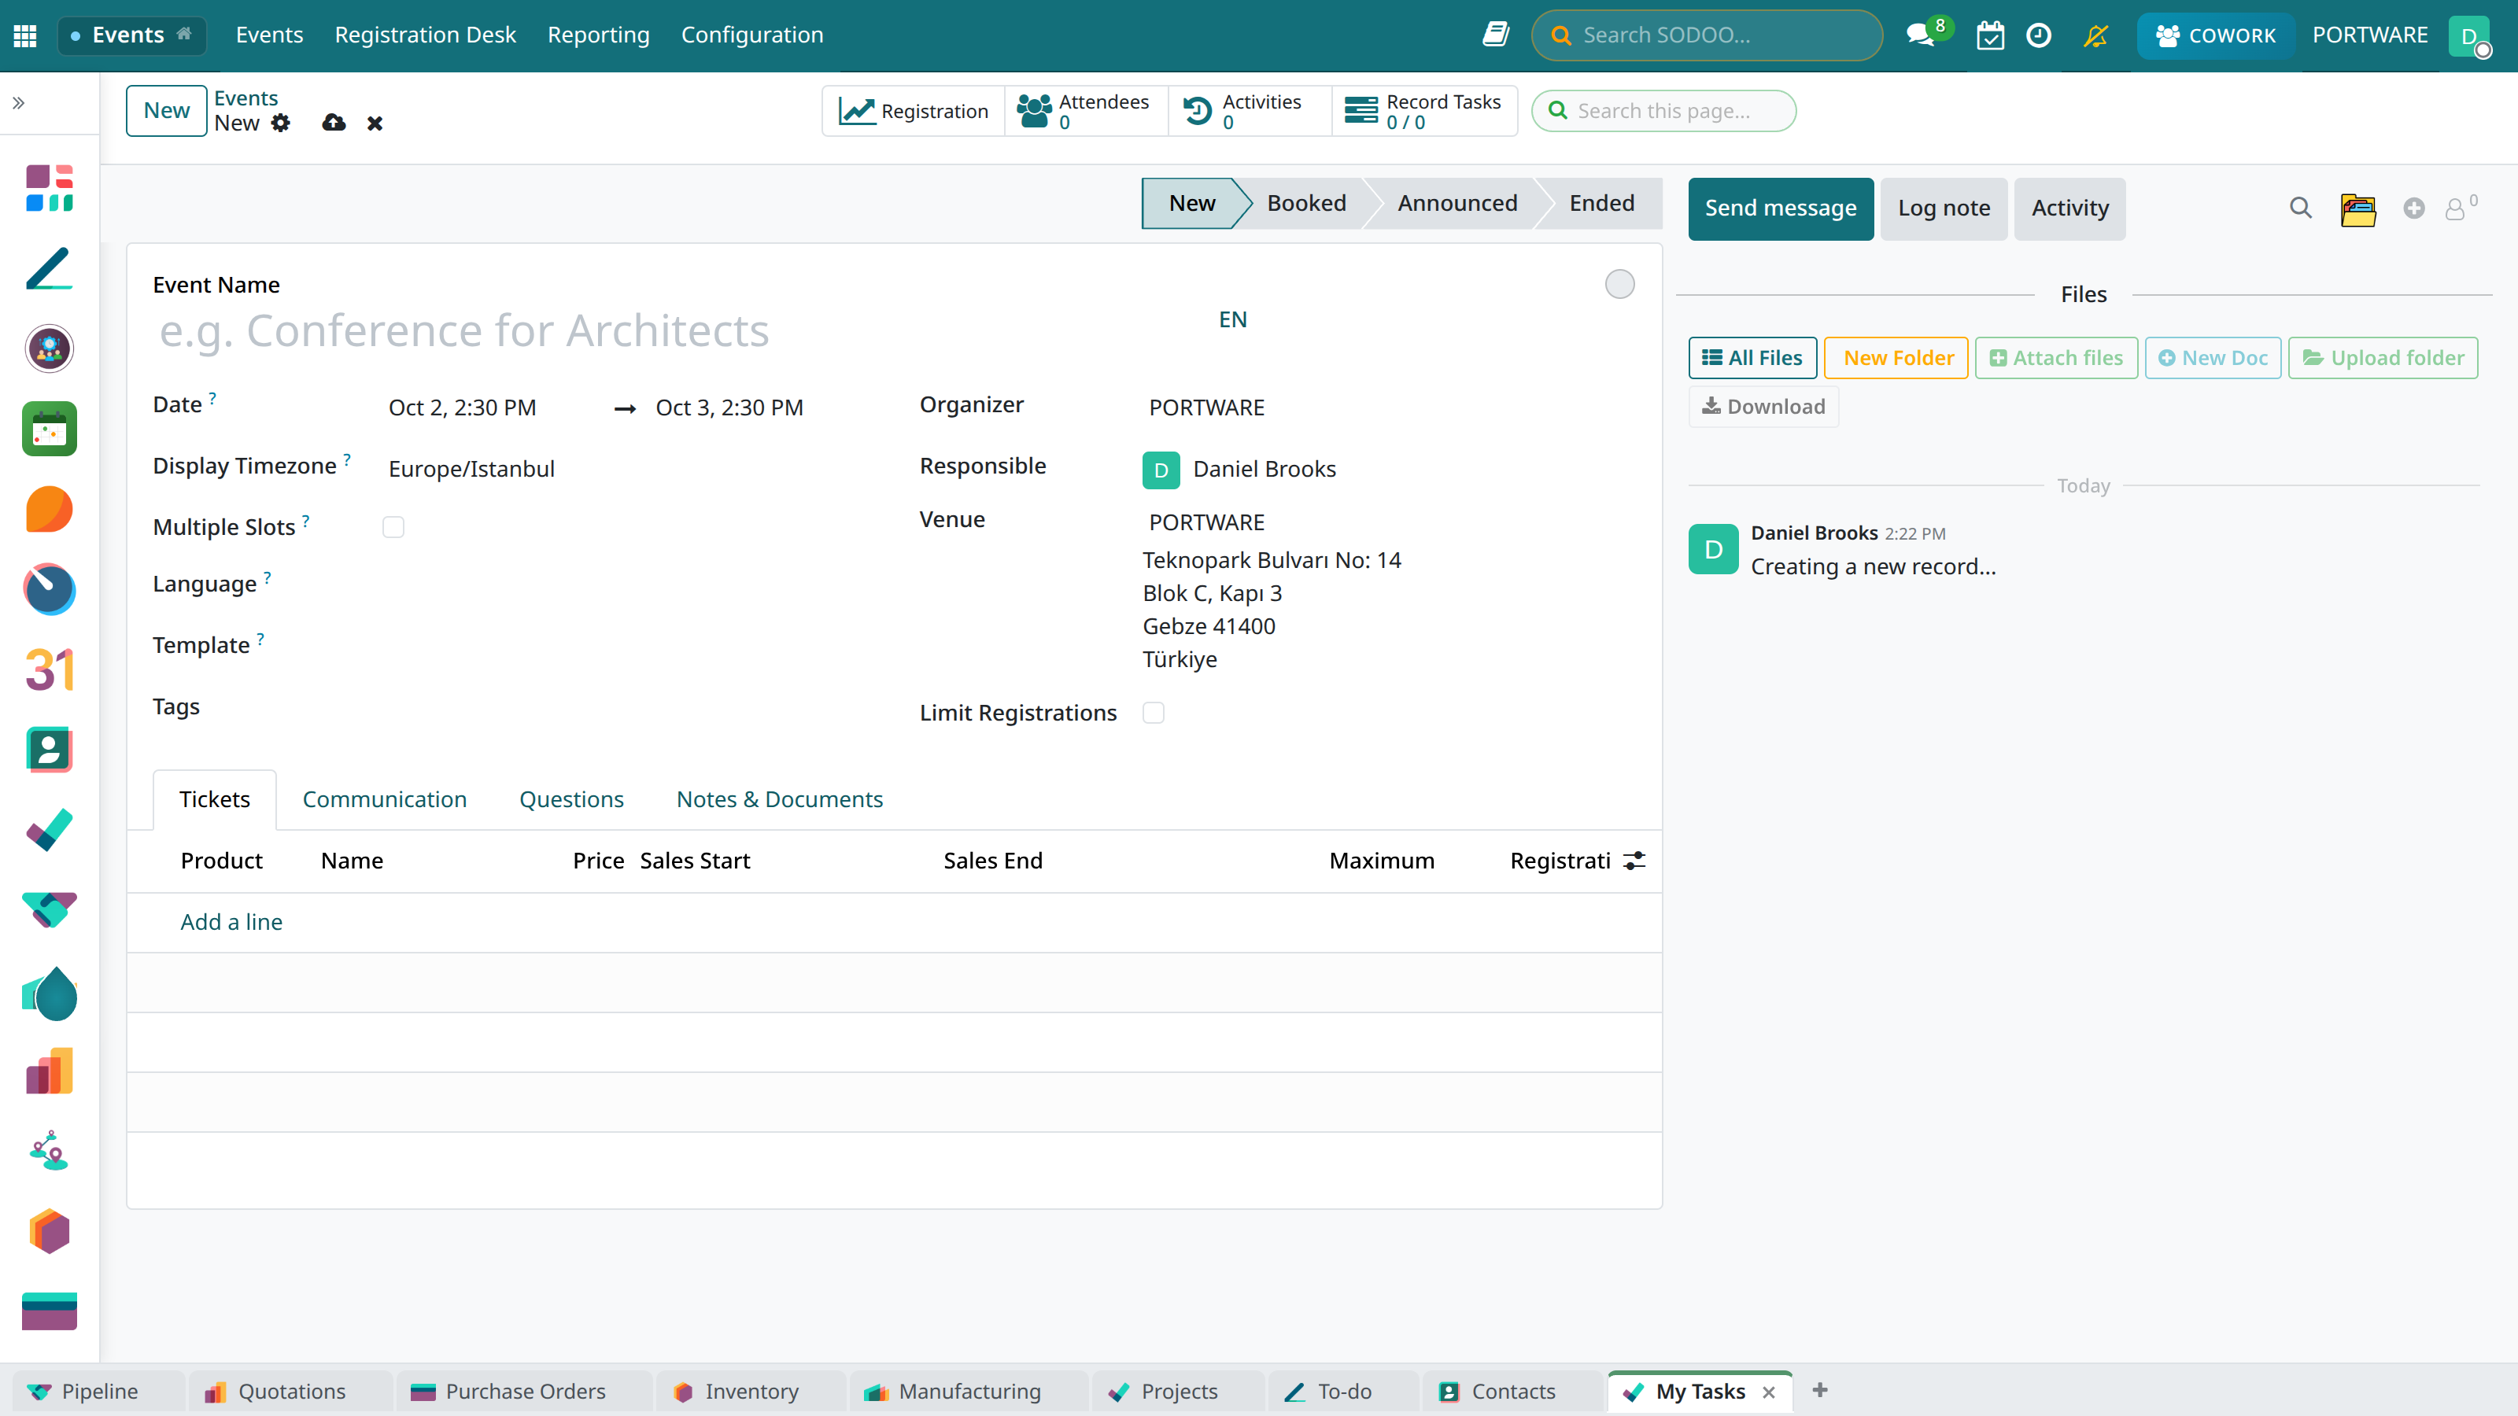Click the followers person icon
This screenshot has height=1416, width=2518.
tap(2455, 208)
